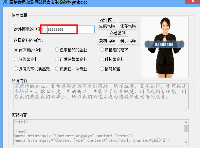Click 生成代码 button
200x148 pixels.
point(107,26)
